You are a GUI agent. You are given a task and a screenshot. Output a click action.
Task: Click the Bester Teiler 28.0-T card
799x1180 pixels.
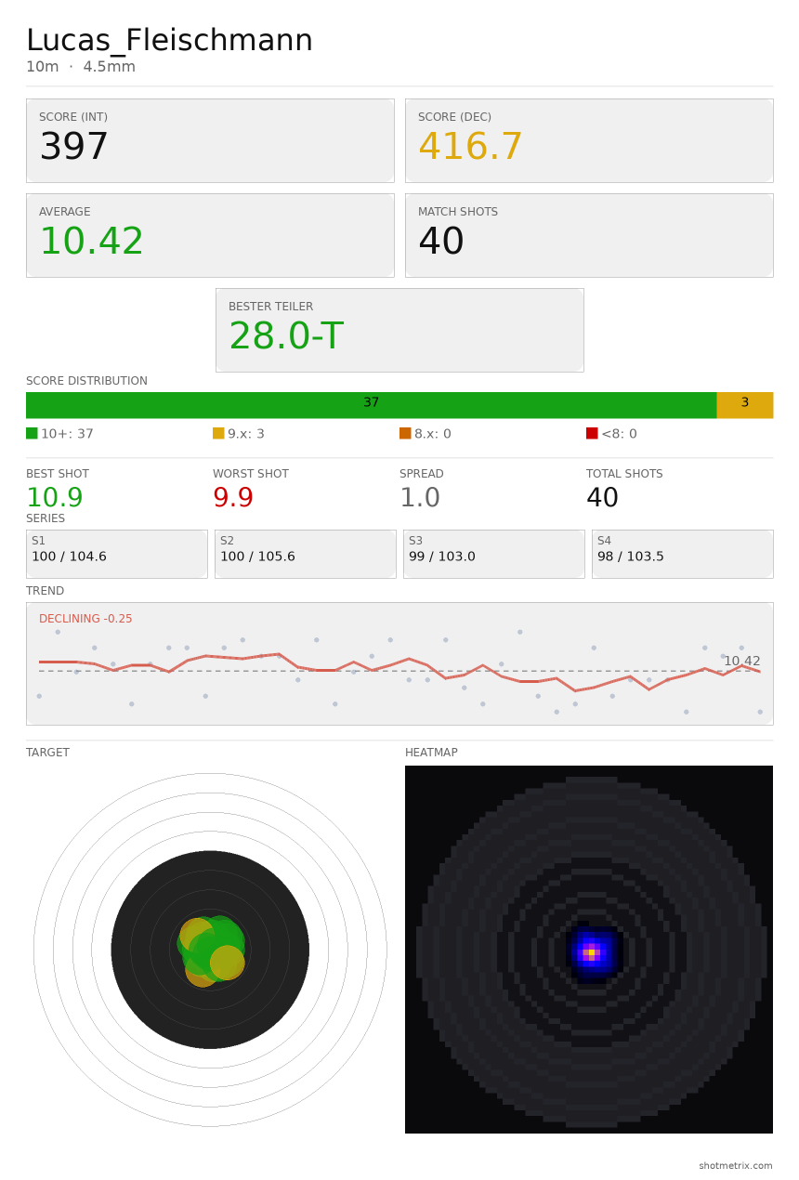399,330
